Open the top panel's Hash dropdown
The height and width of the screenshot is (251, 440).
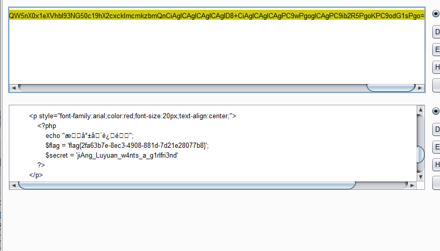pos(436,67)
